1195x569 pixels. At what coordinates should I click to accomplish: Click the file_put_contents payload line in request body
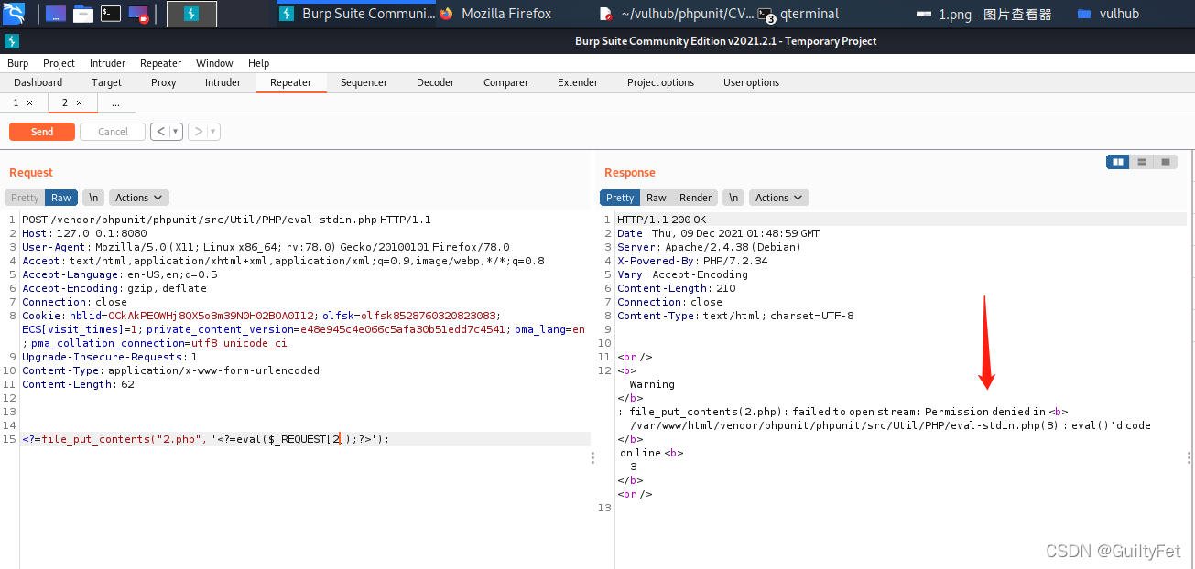(206, 439)
